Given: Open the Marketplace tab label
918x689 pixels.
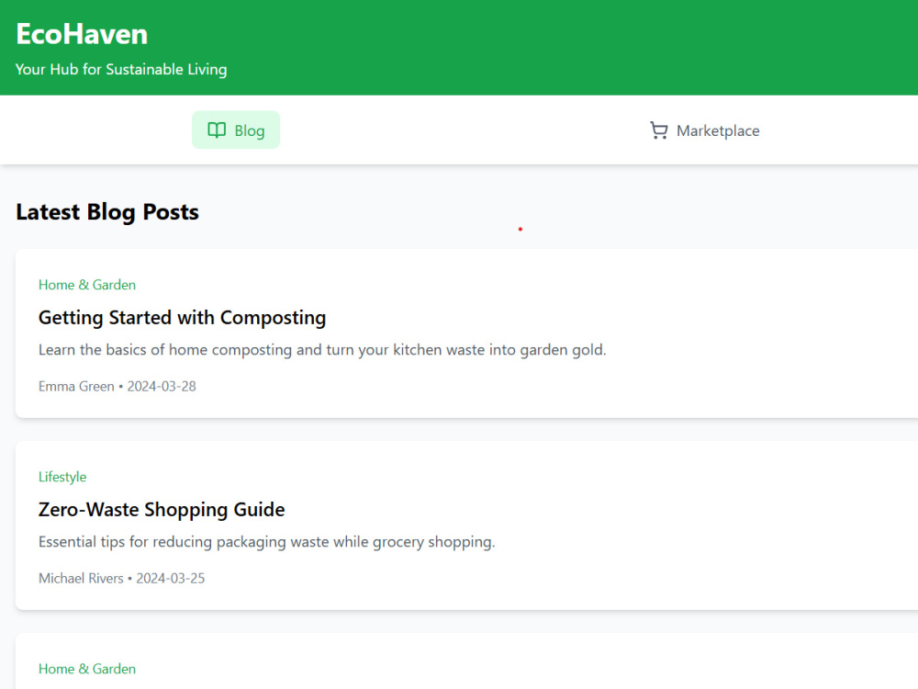Looking at the screenshot, I should (718, 130).
